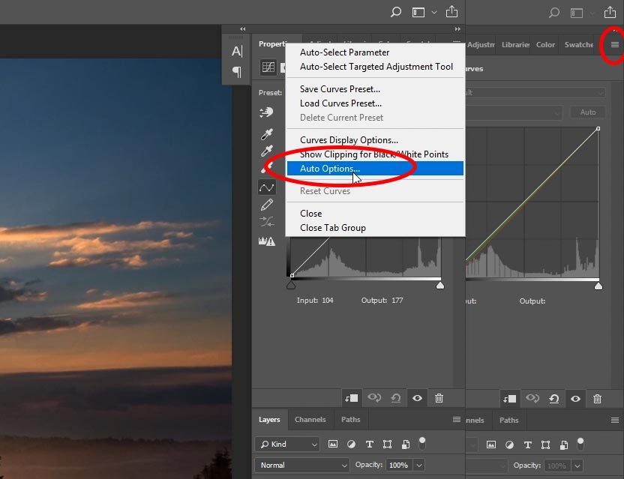Screen dimensions: 624x479
Task: Click front panel's white point input slider
Action: point(440,286)
